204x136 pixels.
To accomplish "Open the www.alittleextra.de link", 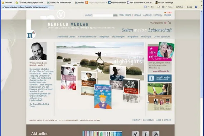I will click(161, 71).
